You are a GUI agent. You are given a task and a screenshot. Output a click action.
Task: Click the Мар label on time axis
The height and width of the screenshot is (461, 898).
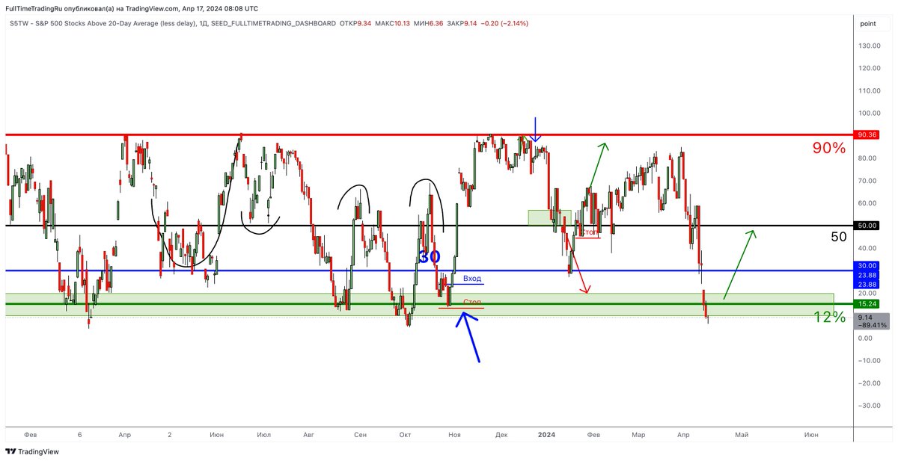[638, 434]
